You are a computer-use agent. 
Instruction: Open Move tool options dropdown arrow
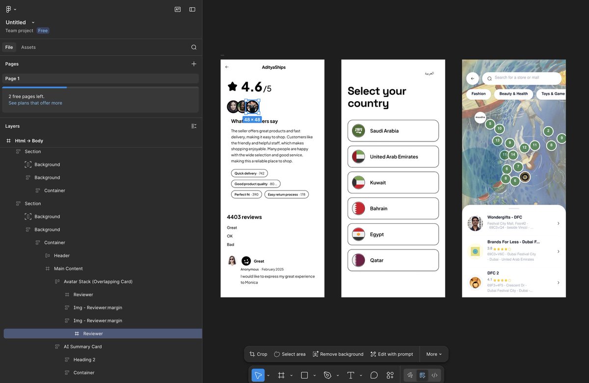coord(268,376)
